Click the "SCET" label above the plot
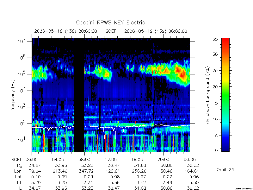The image size is (253, 190). pyautogui.click(x=111, y=31)
